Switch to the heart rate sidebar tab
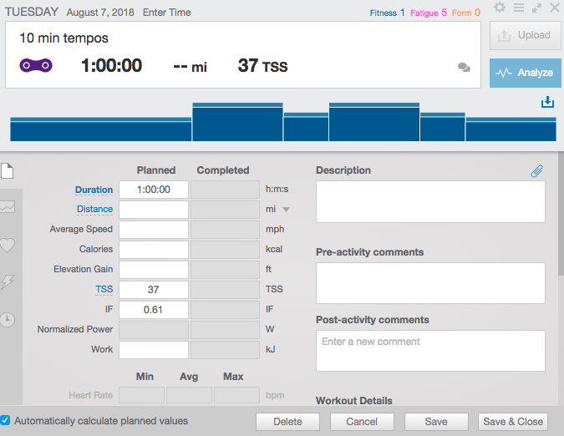Screen dimensions: 564x436 (8, 245)
